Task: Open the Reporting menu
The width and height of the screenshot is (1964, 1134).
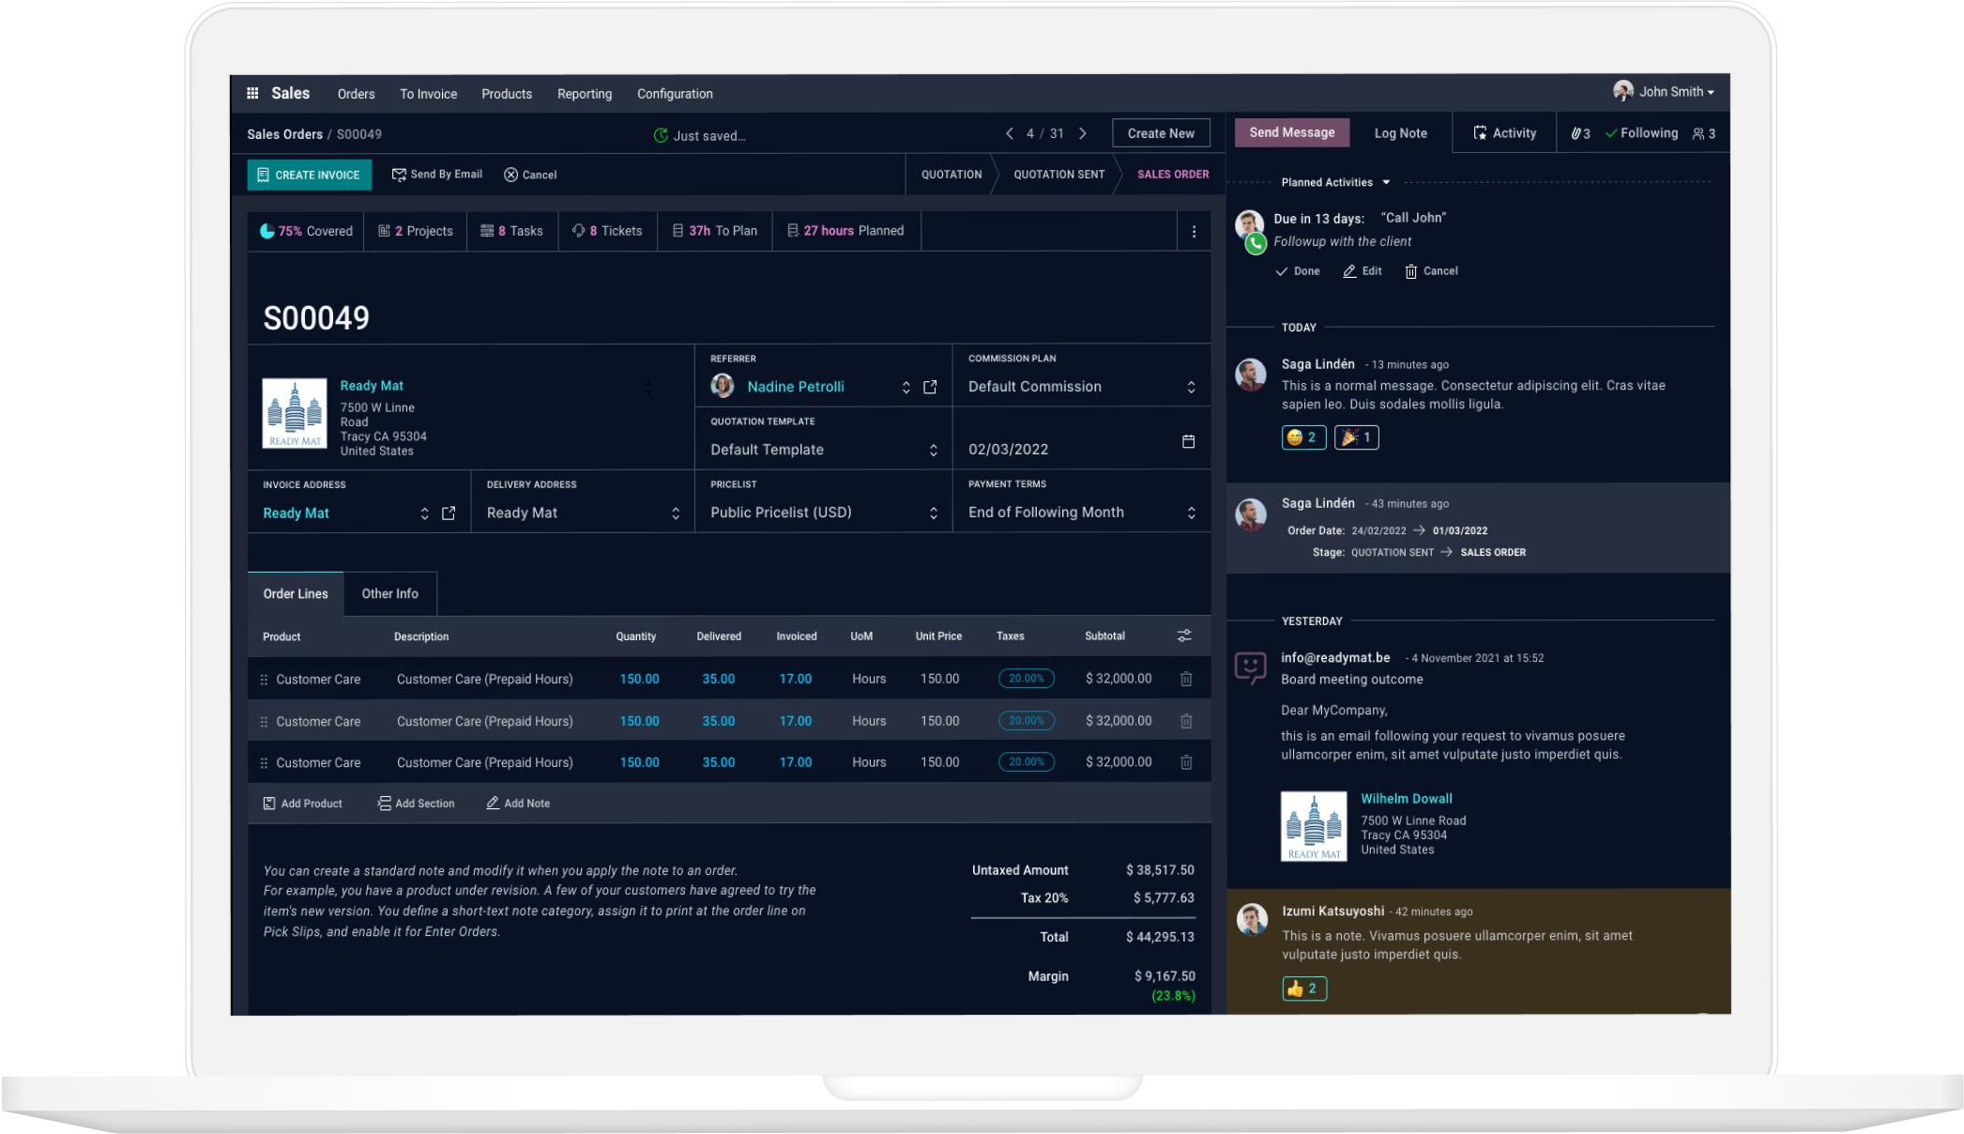Action: click(x=584, y=94)
